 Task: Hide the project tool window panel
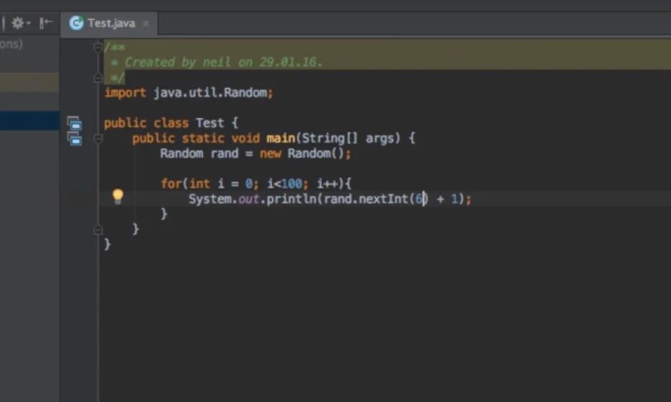tap(46, 22)
